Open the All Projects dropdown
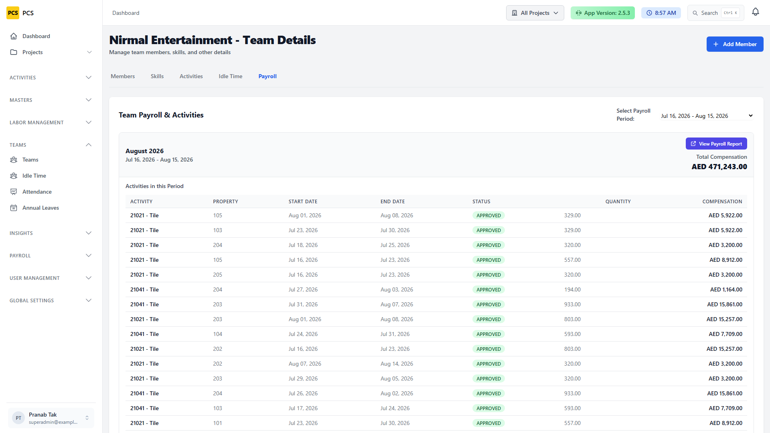The width and height of the screenshot is (770, 433). coord(535,13)
